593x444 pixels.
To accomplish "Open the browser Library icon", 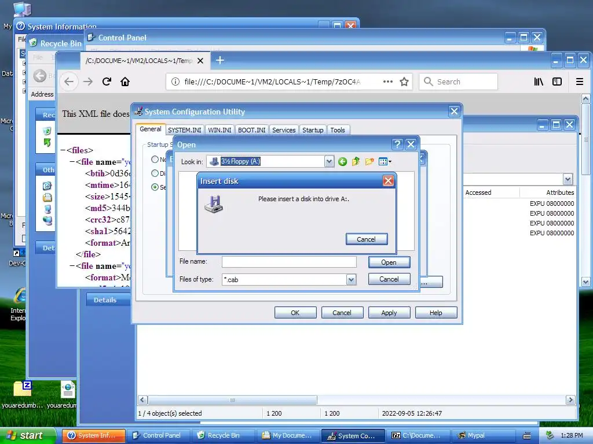I will coord(539,82).
